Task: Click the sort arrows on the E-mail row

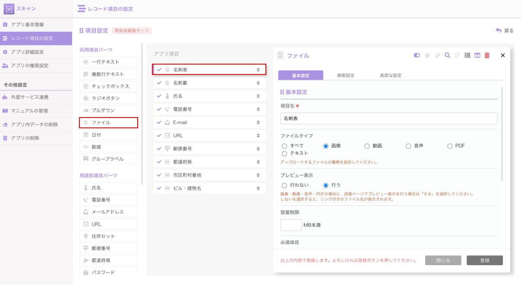Action: pyautogui.click(x=257, y=122)
